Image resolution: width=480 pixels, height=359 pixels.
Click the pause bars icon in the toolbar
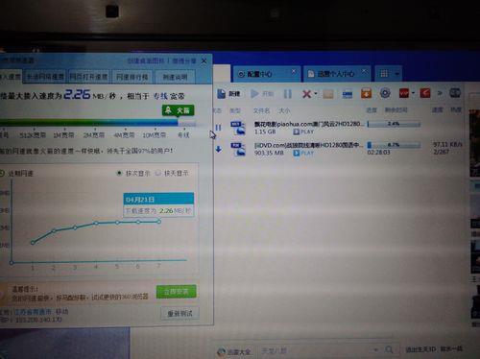point(287,94)
